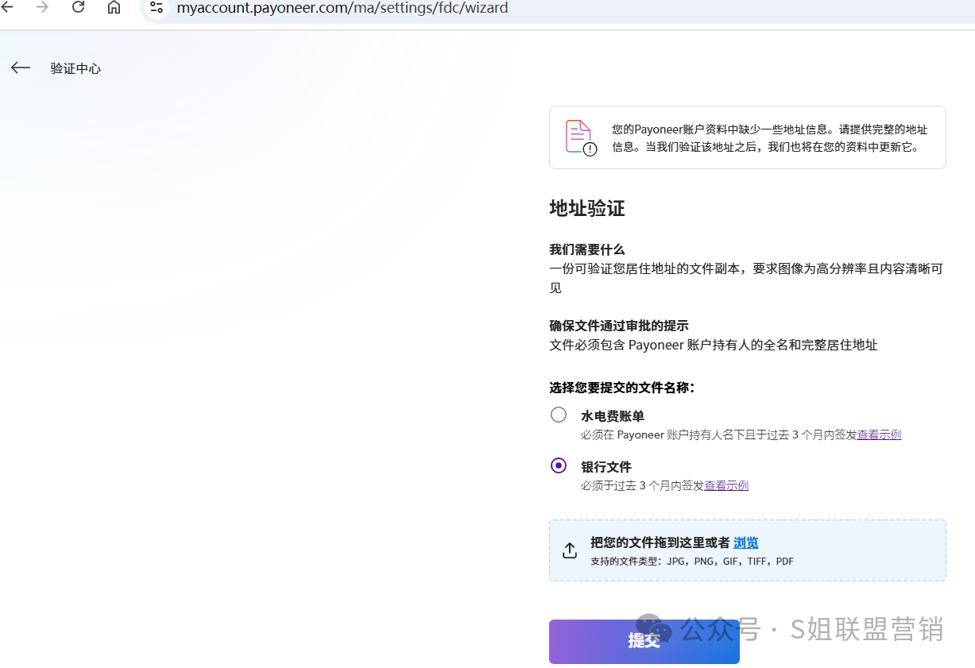The image size is (975, 668).
Task: Click the 浏览 link to choose file
Action: [746, 543]
